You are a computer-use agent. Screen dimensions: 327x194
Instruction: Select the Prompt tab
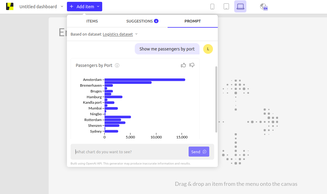click(x=193, y=21)
